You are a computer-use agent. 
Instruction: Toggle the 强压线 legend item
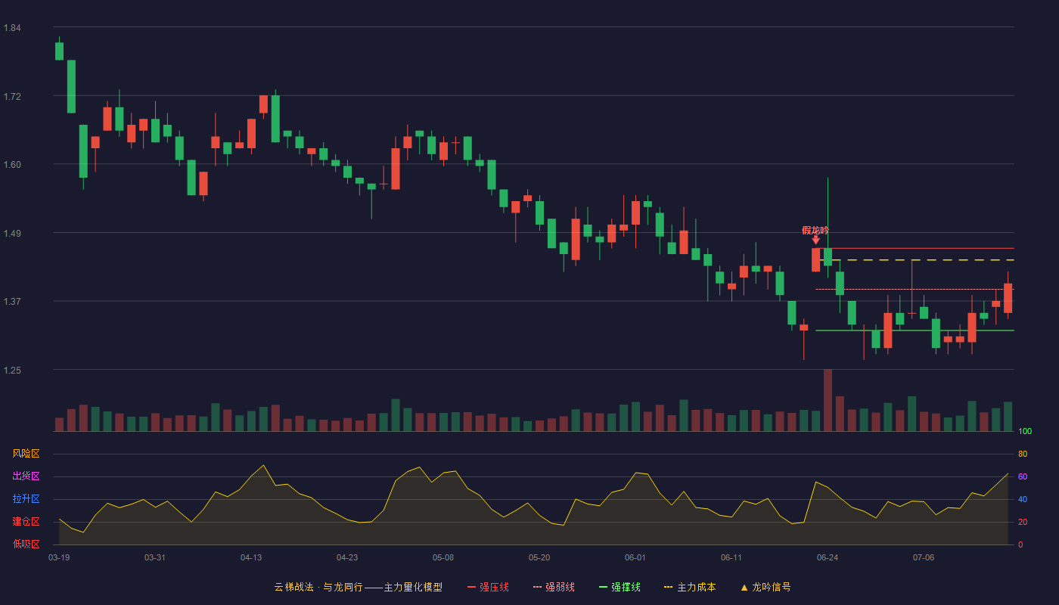click(488, 587)
